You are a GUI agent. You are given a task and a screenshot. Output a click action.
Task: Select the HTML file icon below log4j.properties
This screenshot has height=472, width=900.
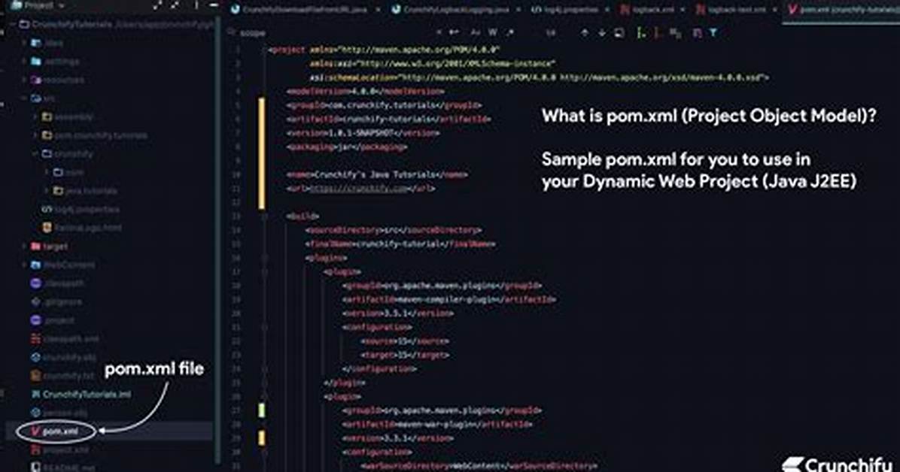point(47,228)
